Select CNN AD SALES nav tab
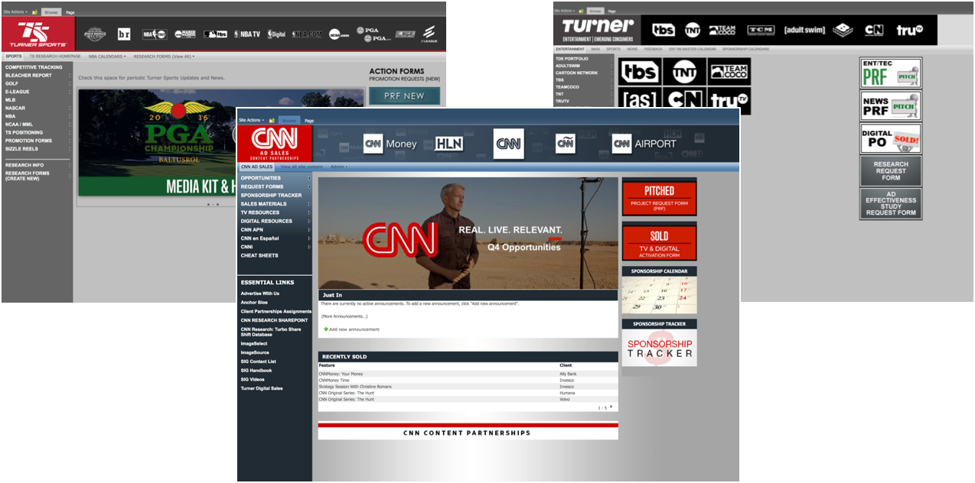 257,167
